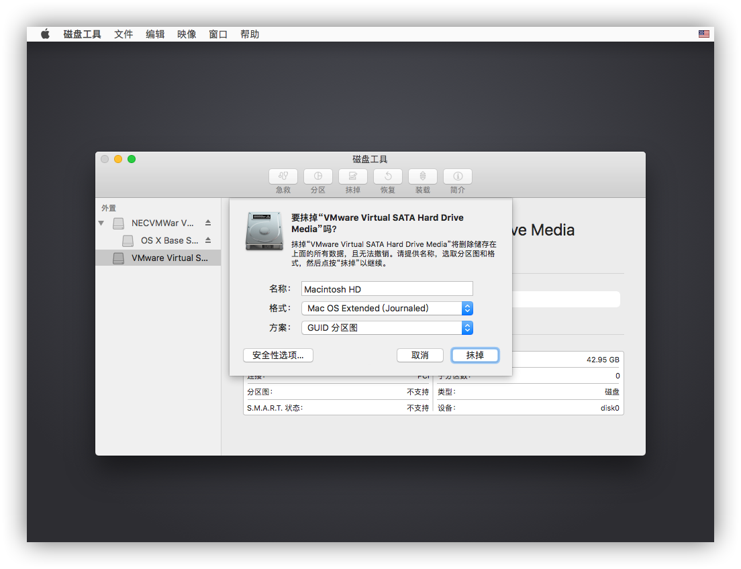
Task: Click the 外置 sidebar heading
Action: click(x=109, y=208)
